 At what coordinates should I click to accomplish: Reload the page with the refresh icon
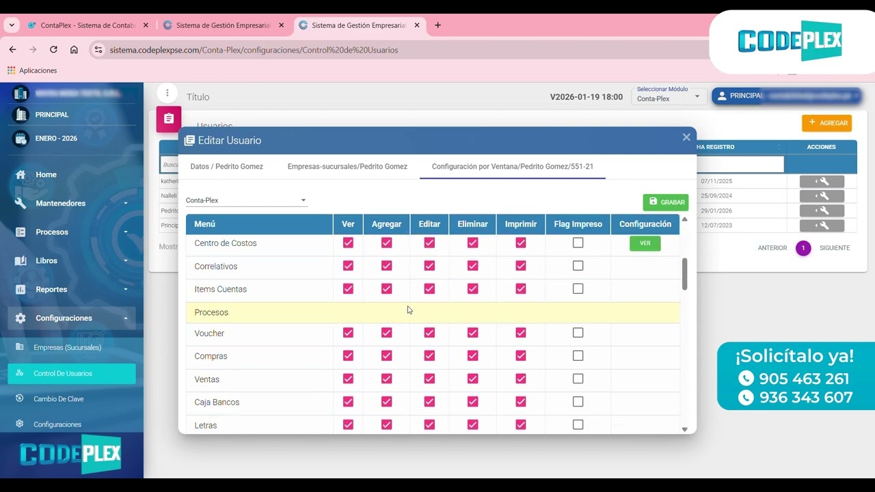53,50
